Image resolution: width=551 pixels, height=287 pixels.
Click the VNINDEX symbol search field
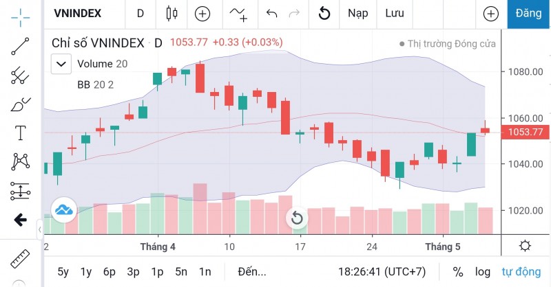pos(78,13)
